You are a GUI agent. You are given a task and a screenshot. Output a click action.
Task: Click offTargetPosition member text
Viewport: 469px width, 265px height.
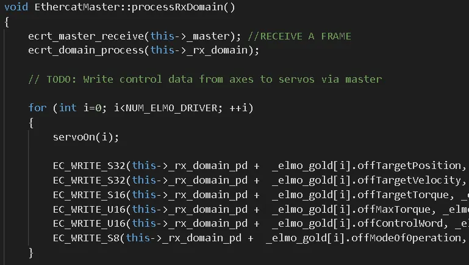[409, 165]
